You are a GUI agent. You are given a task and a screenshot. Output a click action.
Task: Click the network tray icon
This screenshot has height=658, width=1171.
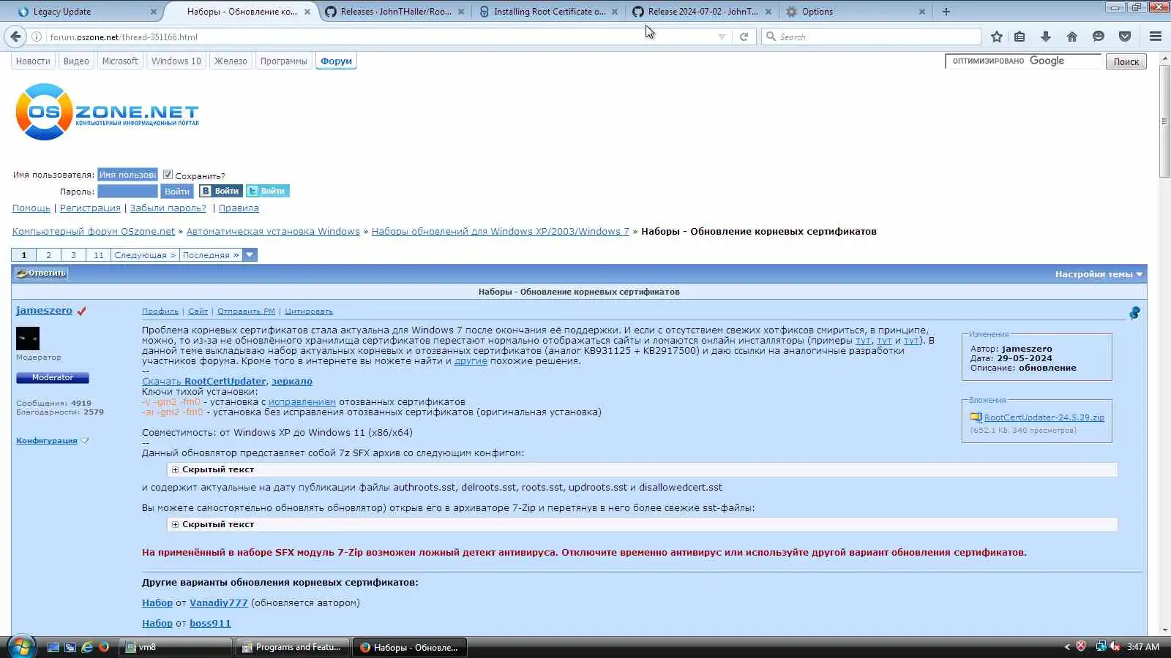[x=1100, y=646]
